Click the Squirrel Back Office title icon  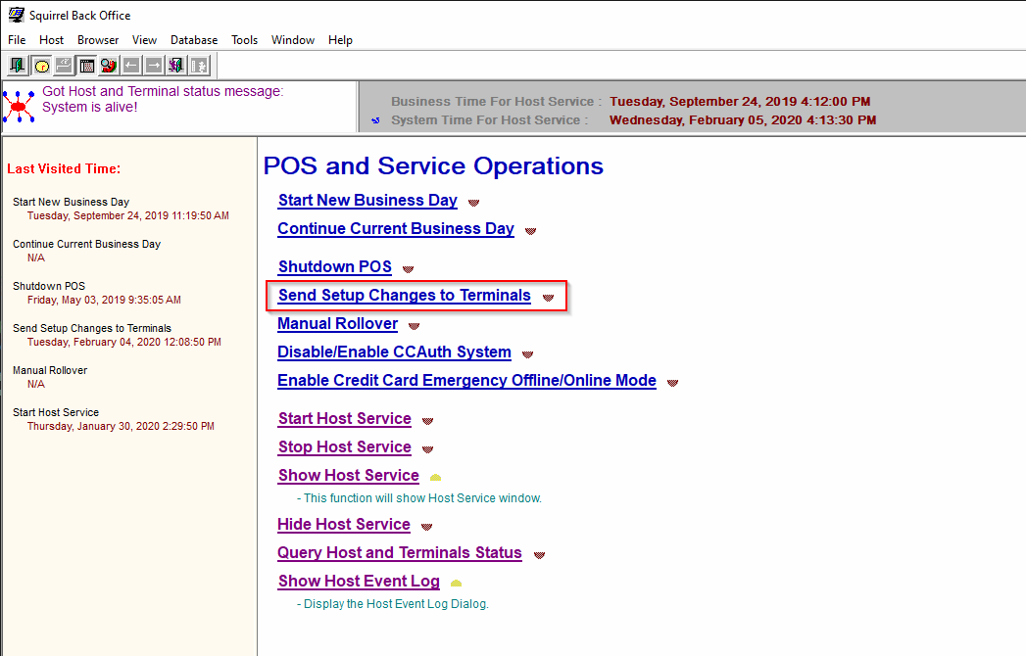pyautogui.click(x=16, y=15)
